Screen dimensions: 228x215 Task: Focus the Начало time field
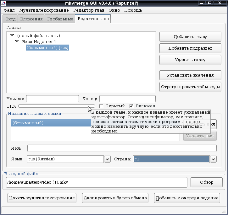click(x=53, y=99)
